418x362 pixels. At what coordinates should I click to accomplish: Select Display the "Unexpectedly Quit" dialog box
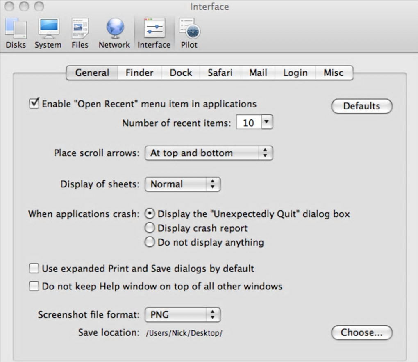click(150, 214)
